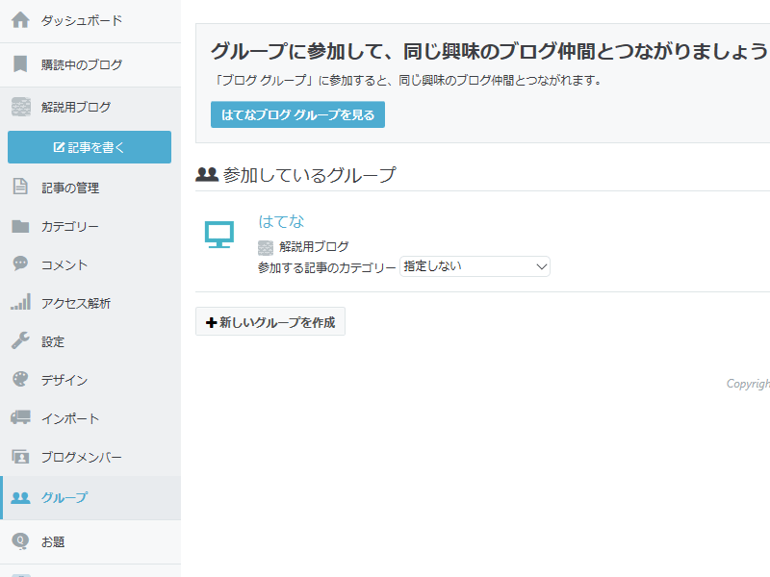
Task: Click 新しいグループを作成 button
Action: 270,321
